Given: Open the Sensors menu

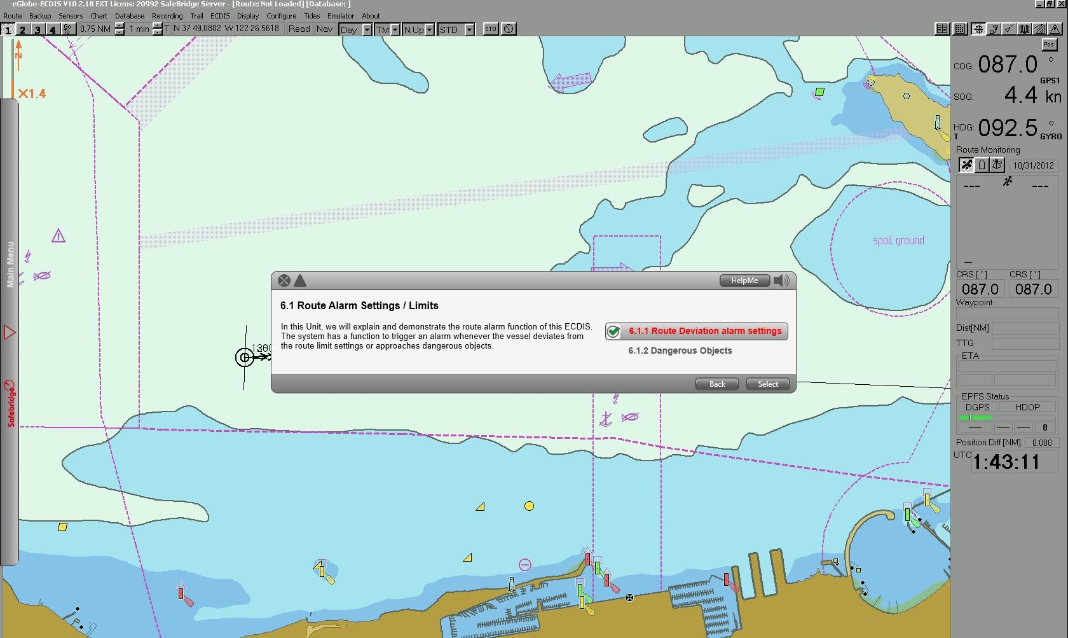Looking at the screenshot, I should (x=71, y=16).
